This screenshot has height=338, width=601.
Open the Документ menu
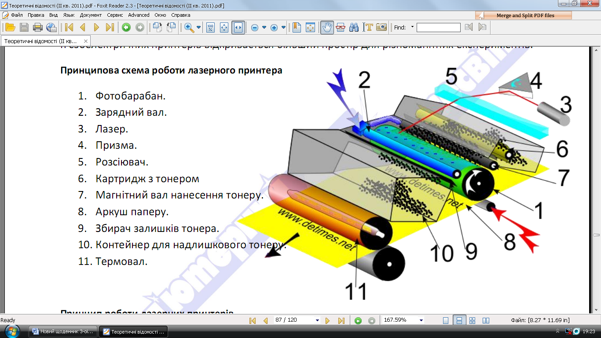tap(91, 15)
